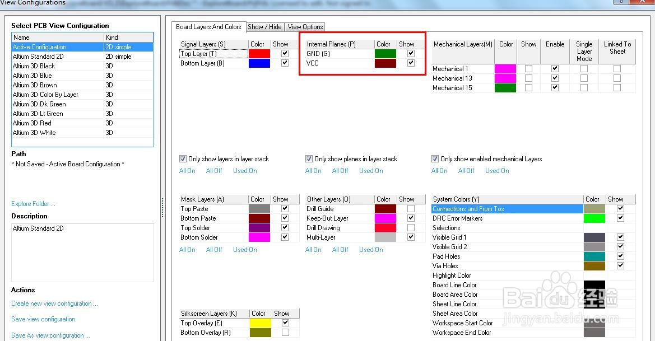
Task: Click Pad Holes teal color swatch
Action: pos(594,256)
